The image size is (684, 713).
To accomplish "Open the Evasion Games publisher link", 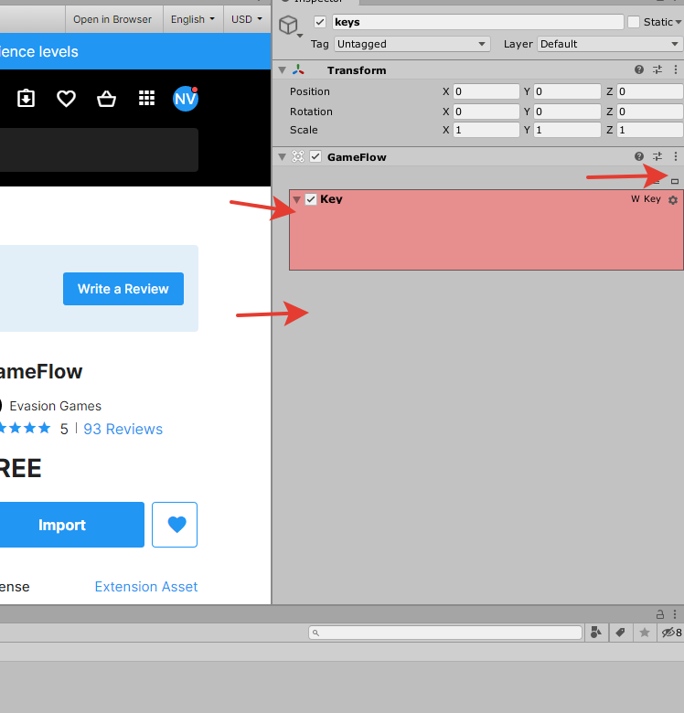I will click(x=55, y=406).
